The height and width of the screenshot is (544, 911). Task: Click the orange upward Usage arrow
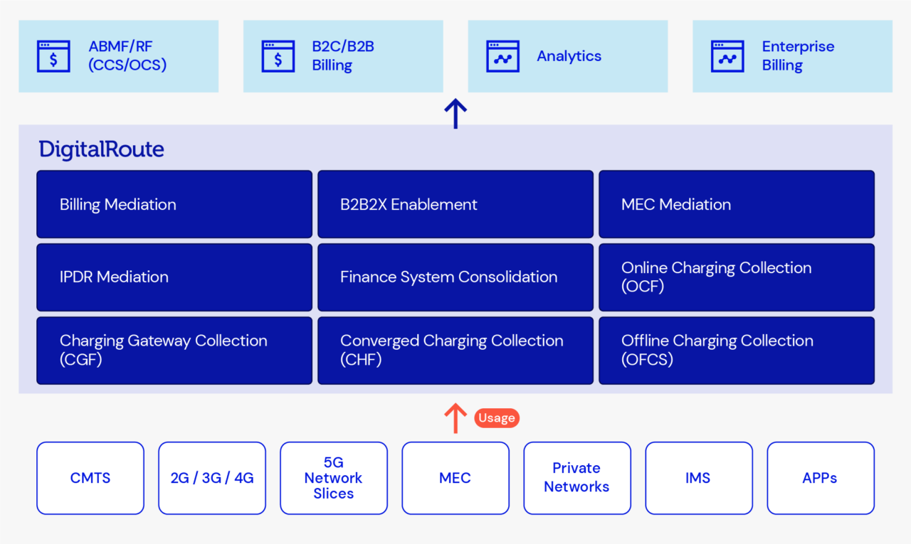tap(455, 417)
